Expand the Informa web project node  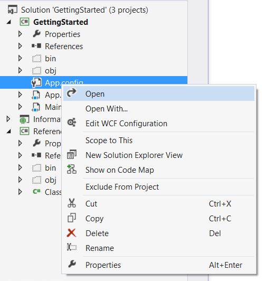click(x=8, y=119)
